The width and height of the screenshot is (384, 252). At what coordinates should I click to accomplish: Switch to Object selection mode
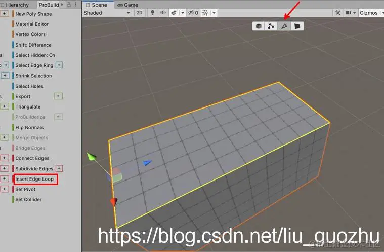pos(259,26)
